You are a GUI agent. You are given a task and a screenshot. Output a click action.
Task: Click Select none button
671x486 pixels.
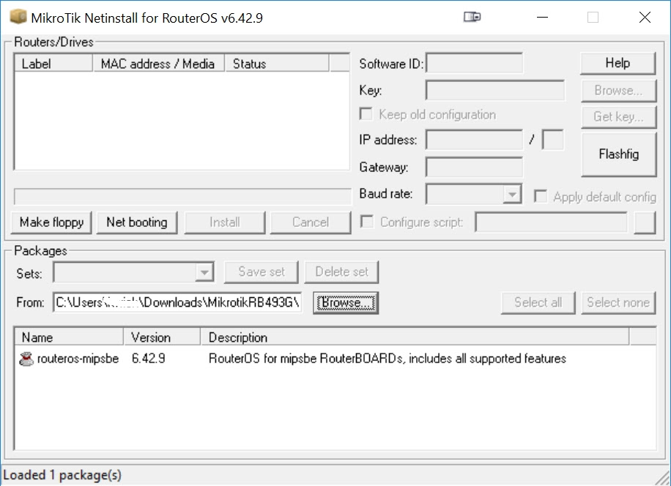pyautogui.click(x=618, y=302)
